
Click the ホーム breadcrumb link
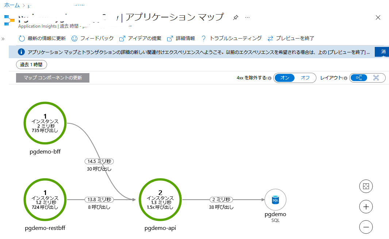tap(12, 5)
